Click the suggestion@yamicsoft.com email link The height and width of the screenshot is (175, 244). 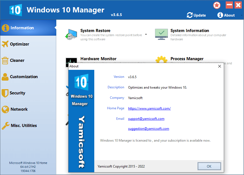[148, 129]
